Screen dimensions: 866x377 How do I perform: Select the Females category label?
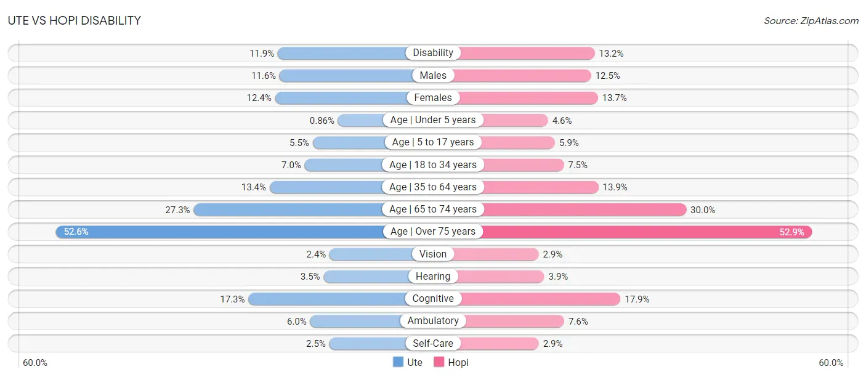pos(433,97)
